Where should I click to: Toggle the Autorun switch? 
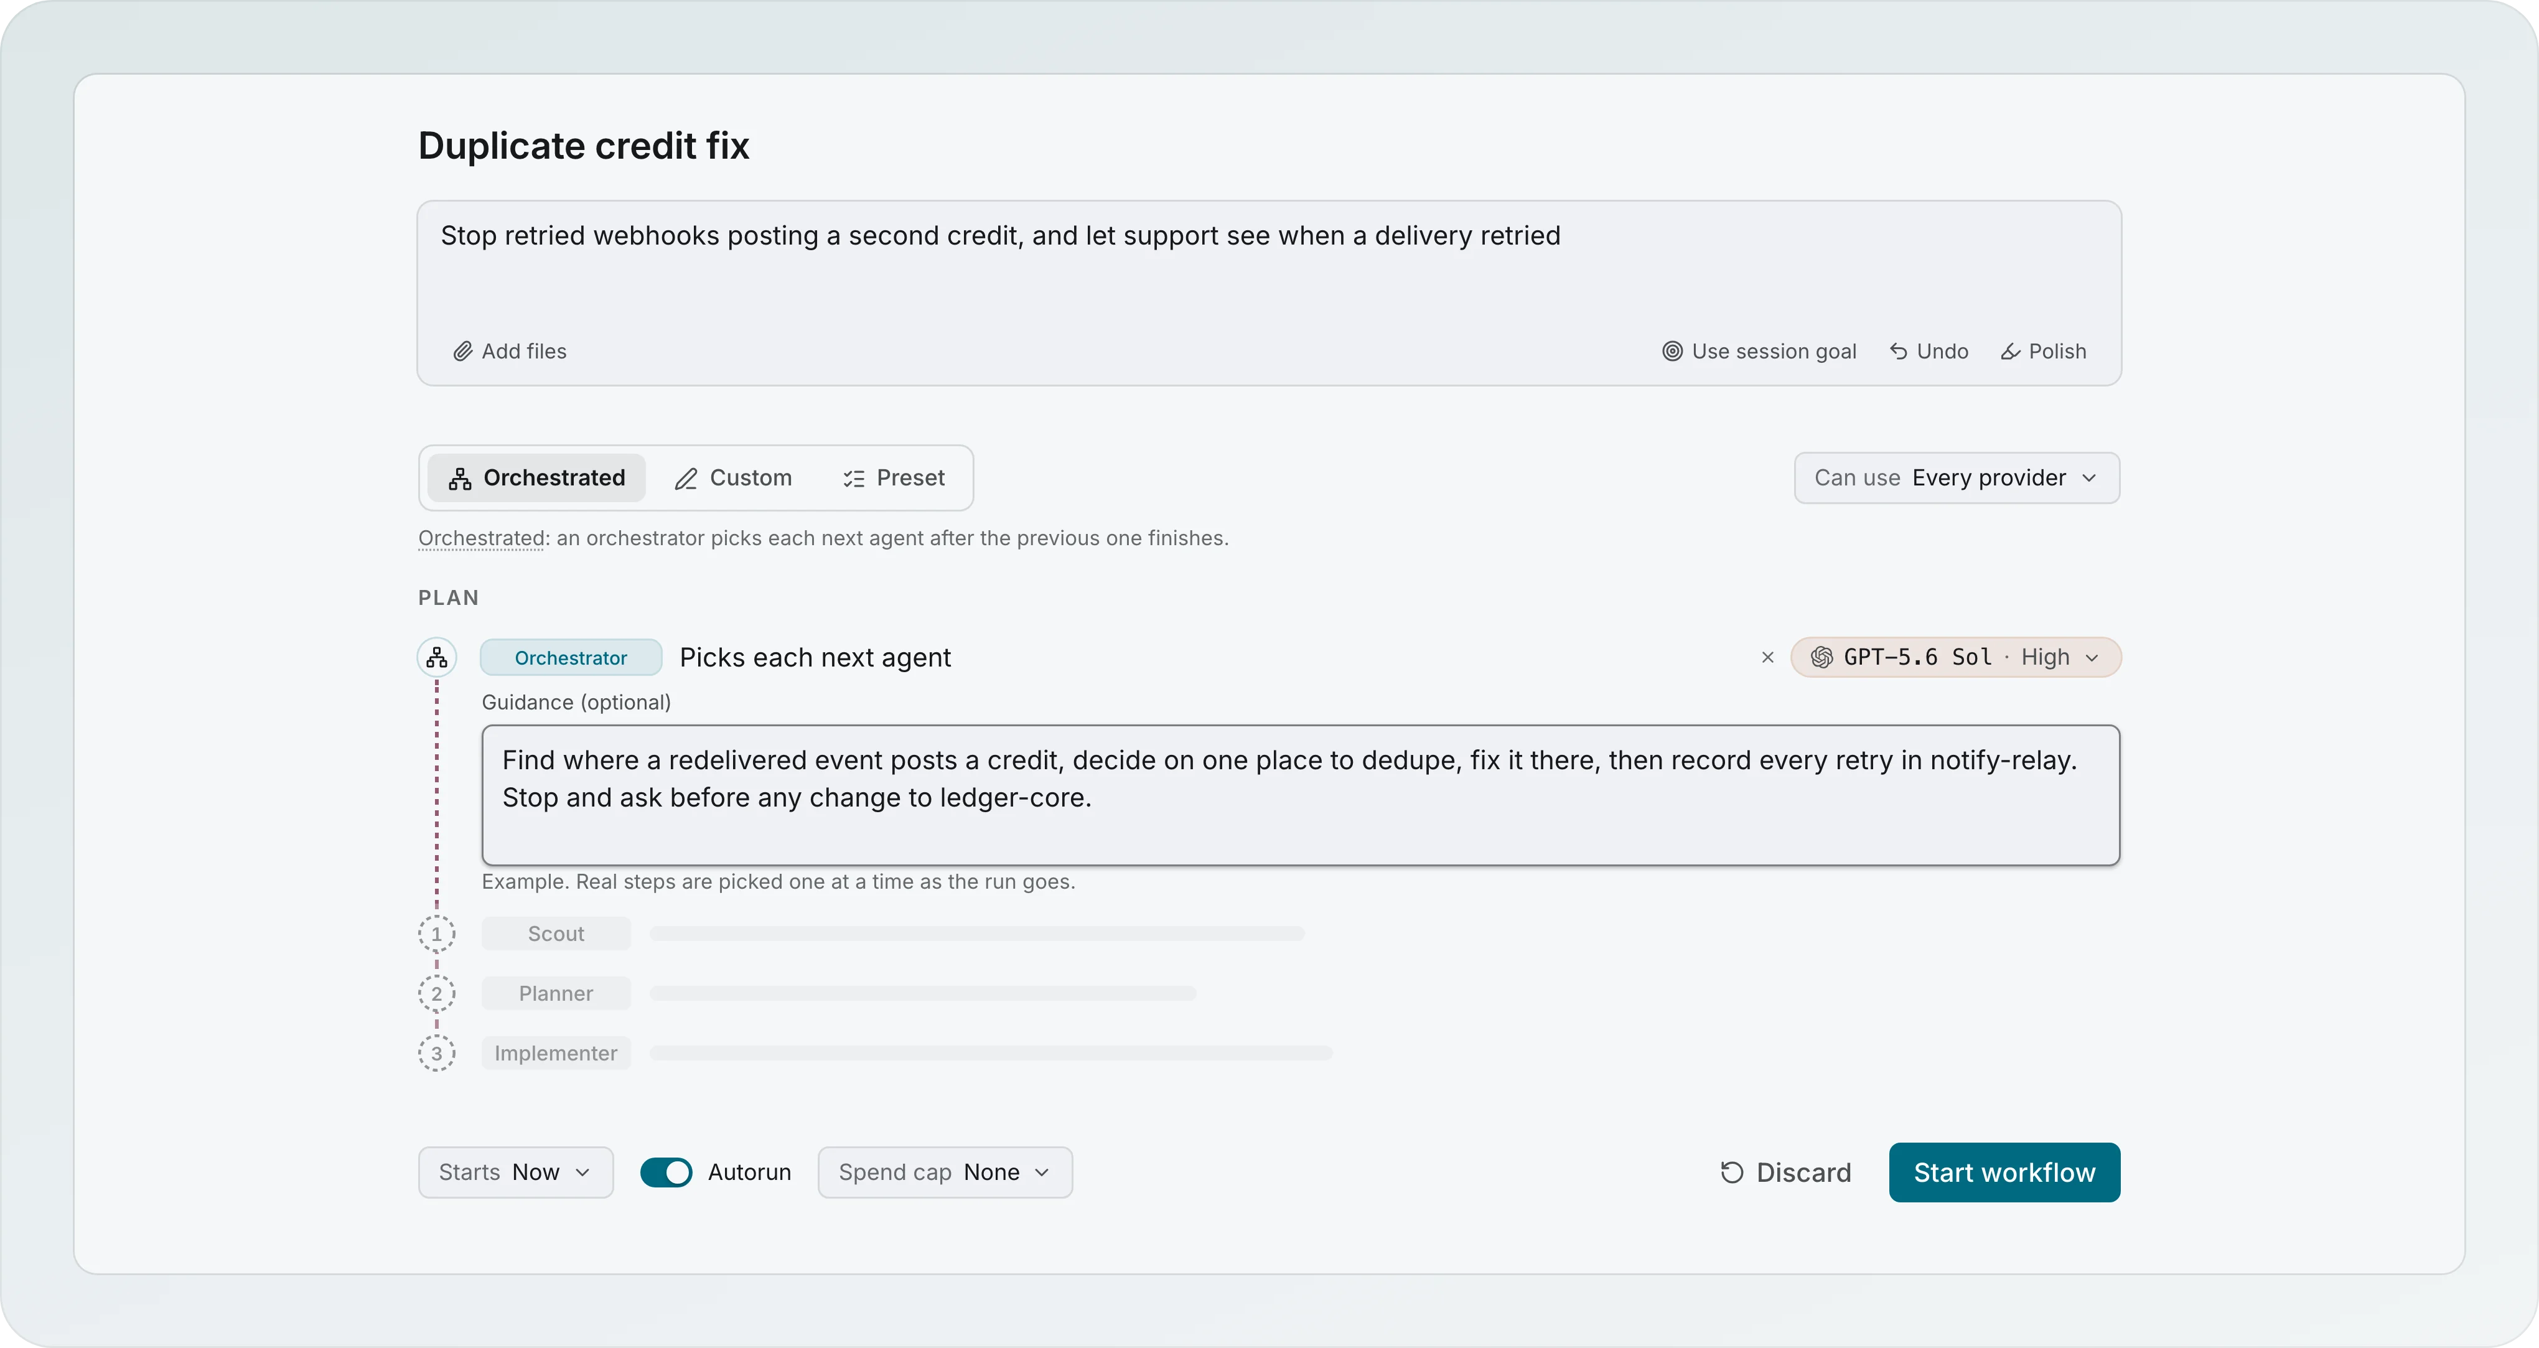click(x=666, y=1172)
